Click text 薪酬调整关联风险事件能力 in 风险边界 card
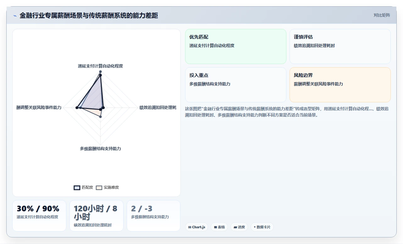The width and height of the screenshot is (403, 244). 318,84
